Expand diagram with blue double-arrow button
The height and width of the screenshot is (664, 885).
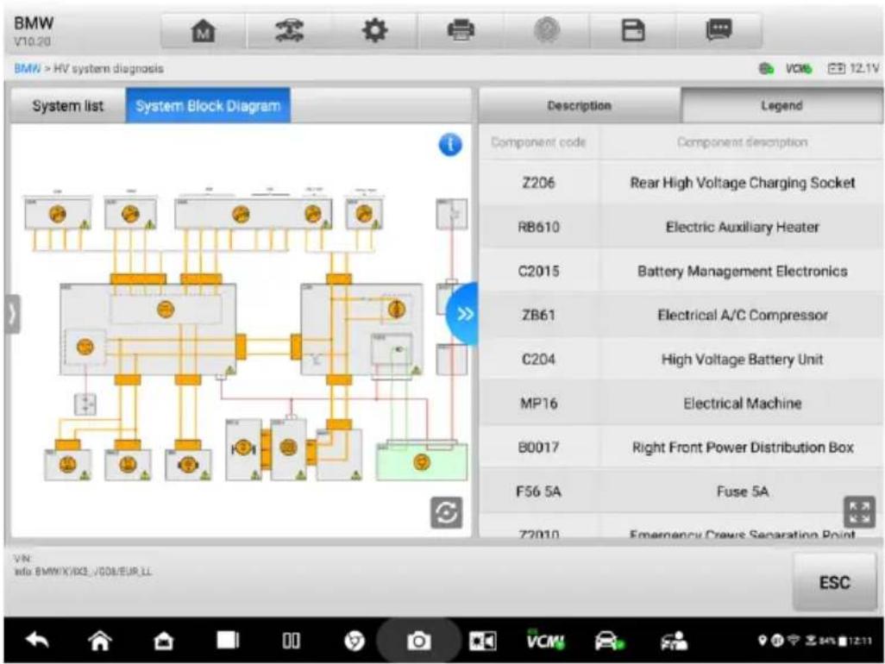click(463, 314)
